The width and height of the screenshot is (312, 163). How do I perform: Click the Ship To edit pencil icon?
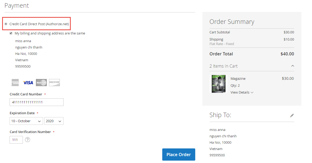(x=292, y=115)
